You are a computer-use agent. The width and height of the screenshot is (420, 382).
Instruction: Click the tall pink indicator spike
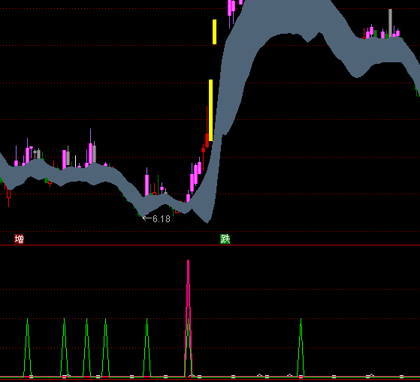pos(189,318)
